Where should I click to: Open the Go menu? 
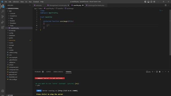(26, 2)
